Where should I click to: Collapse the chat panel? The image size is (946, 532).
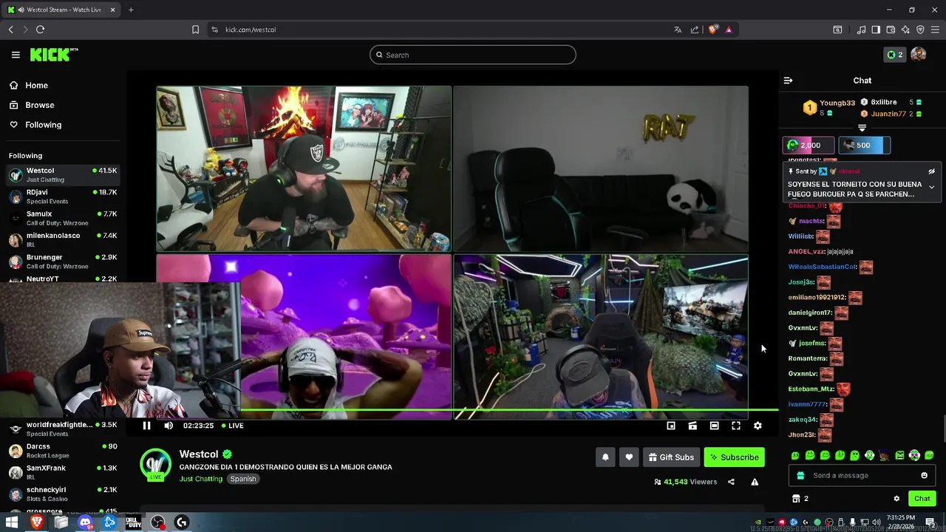point(788,81)
